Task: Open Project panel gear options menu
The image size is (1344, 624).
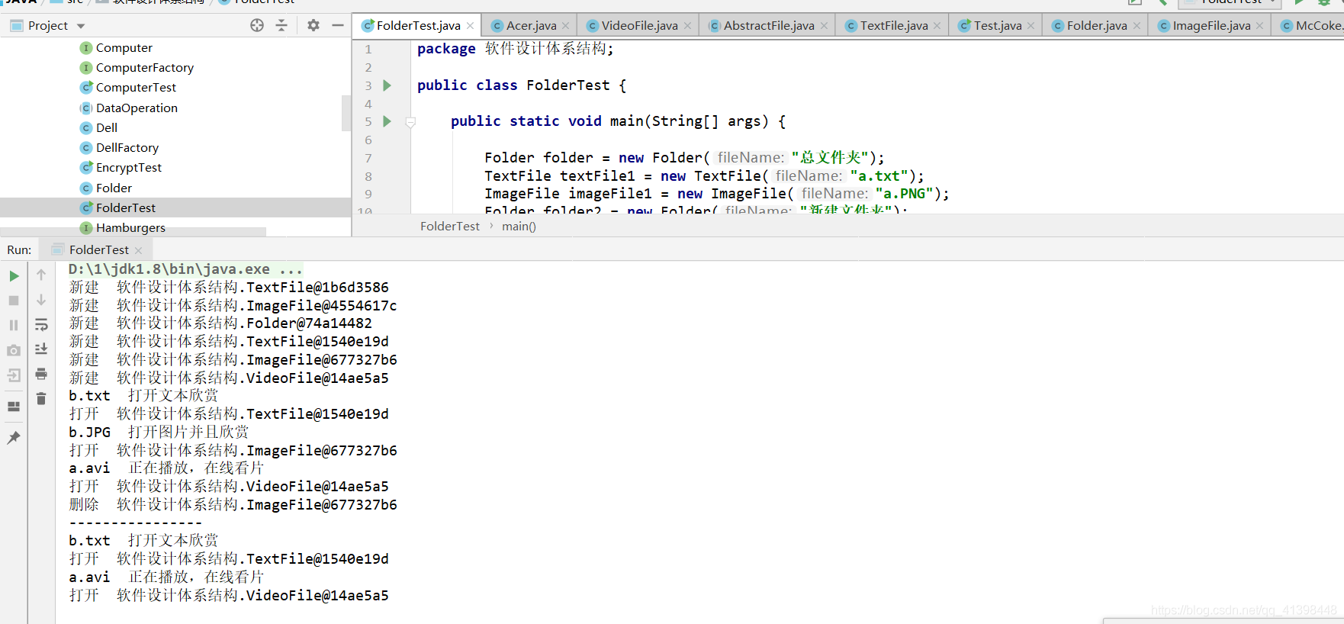Action: [x=313, y=25]
